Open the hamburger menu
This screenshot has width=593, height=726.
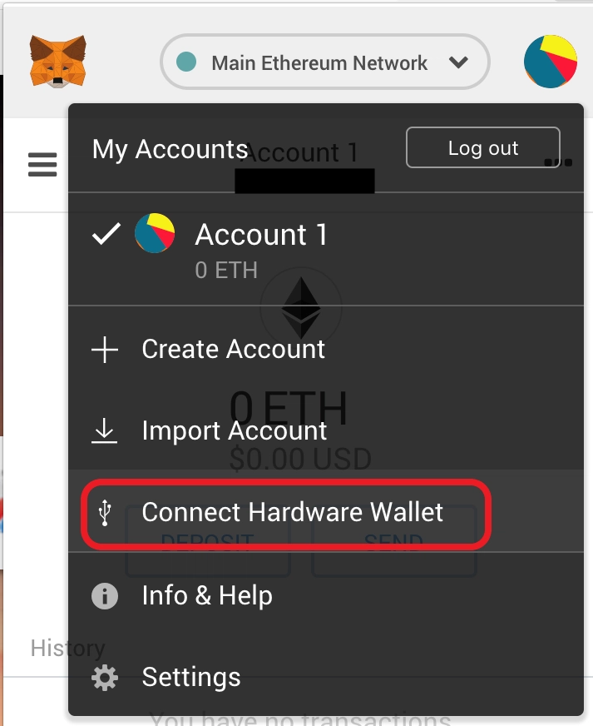point(42,164)
